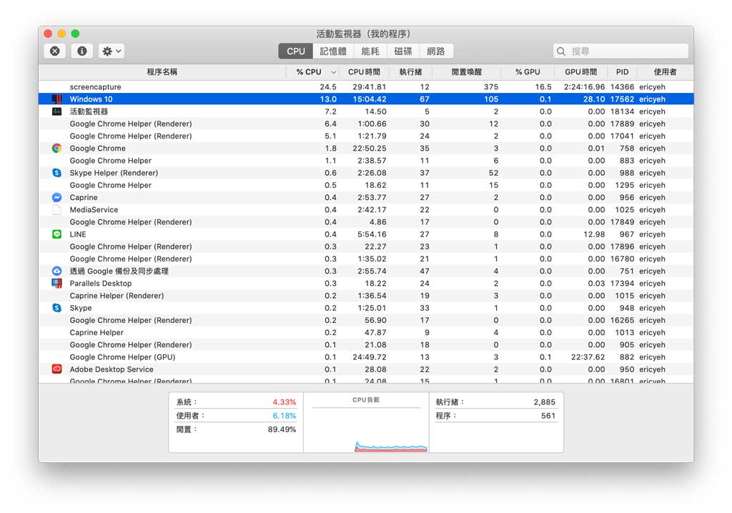Image resolution: width=732 pixels, height=513 pixels.
Task: Click the LINE GPU time 12.98 cell
Action: pos(594,234)
